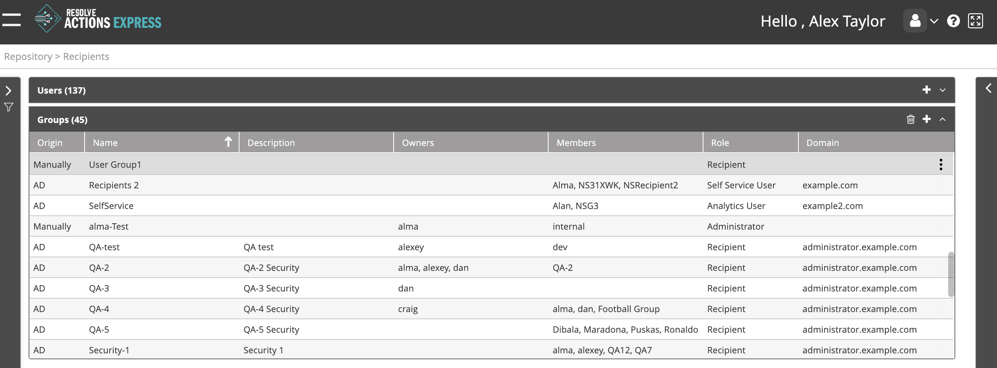Open dropdown arrow beside profile avatar

pyautogui.click(x=934, y=21)
